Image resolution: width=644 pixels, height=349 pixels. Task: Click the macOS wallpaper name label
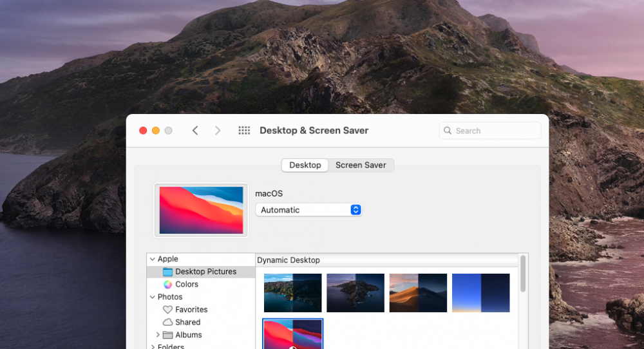(269, 193)
